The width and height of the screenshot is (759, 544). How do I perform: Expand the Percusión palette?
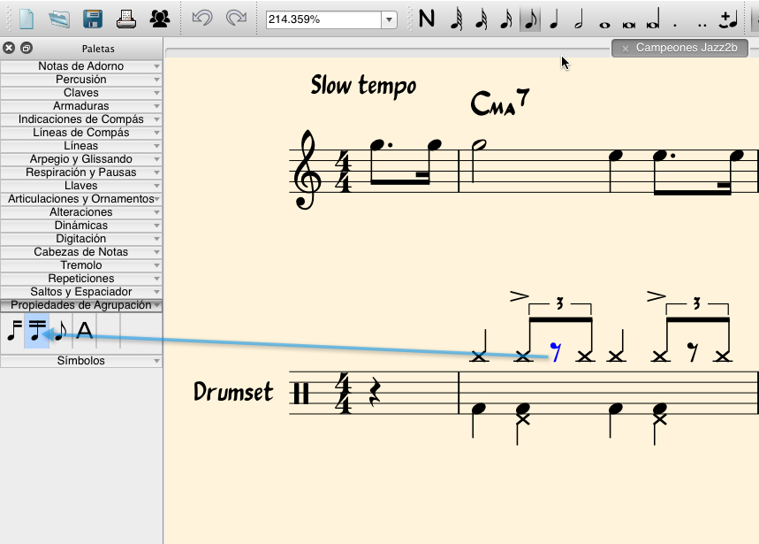point(81,79)
